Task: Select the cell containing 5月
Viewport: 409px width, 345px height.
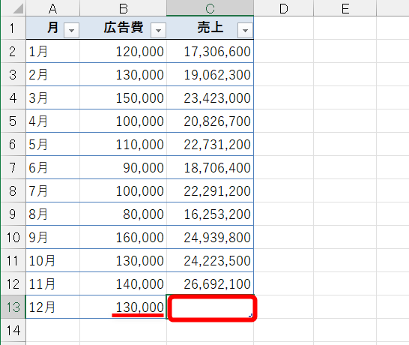Action: (53, 144)
